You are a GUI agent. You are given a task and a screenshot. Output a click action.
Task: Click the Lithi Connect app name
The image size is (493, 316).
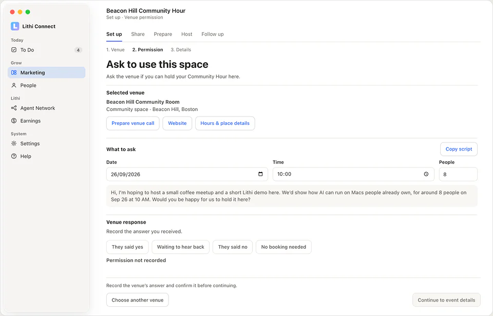tap(39, 26)
